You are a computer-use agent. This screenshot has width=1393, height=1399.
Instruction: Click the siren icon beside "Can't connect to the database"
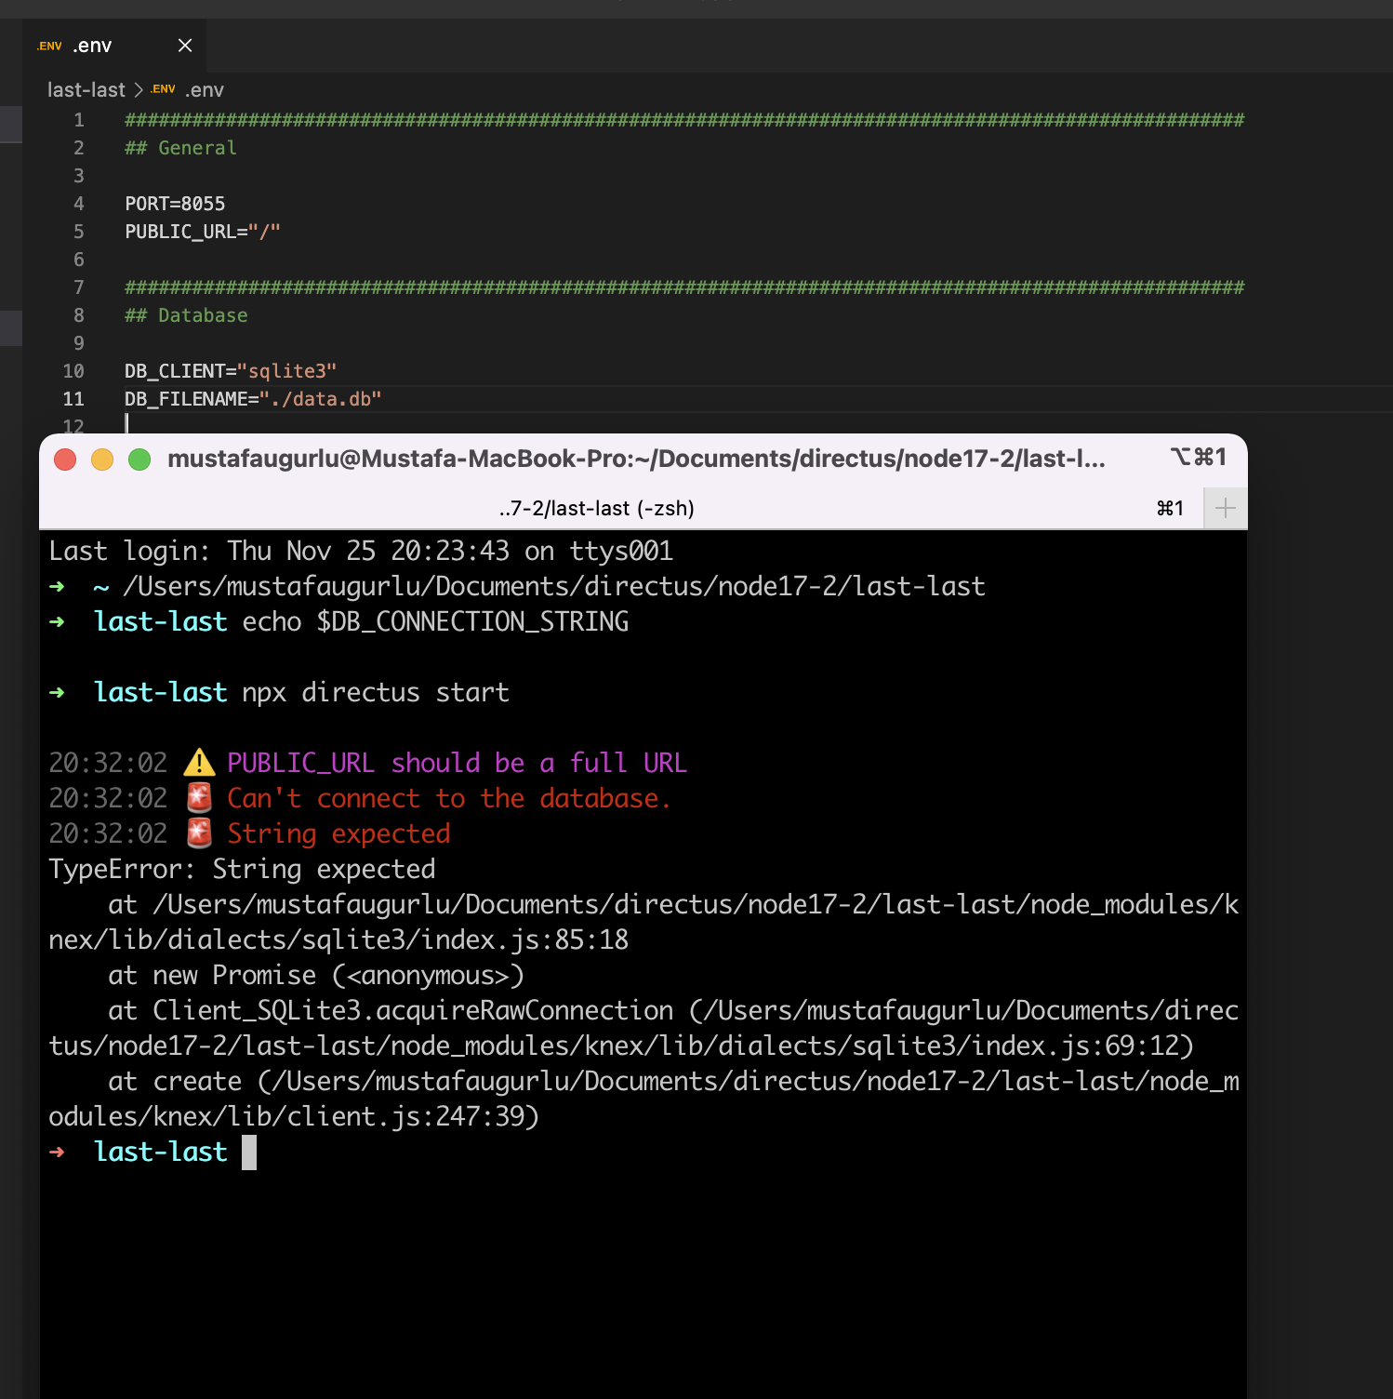(198, 798)
